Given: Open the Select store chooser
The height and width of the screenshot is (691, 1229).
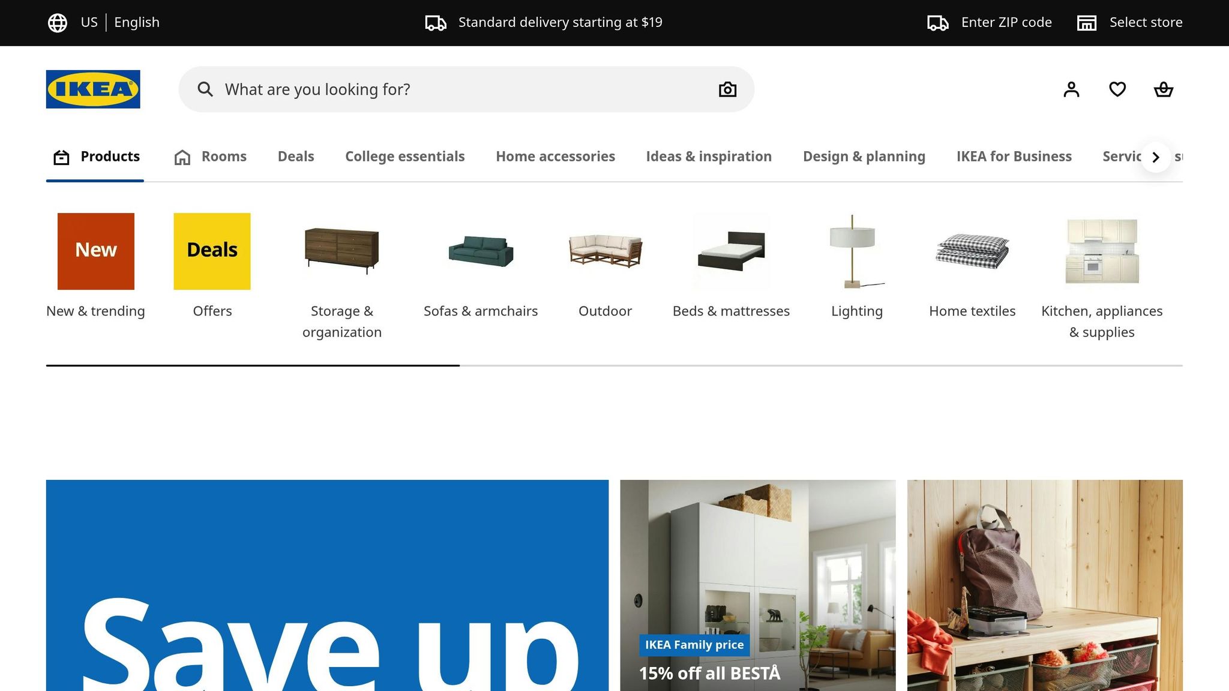Looking at the screenshot, I should tap(1129, 23).
